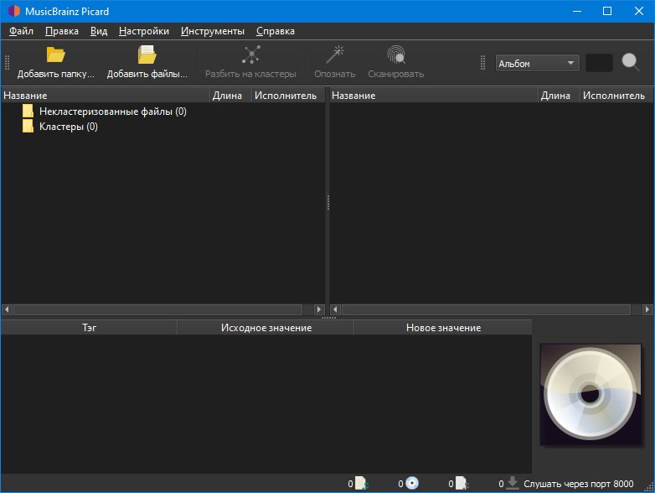Open the Альбом search type dropdown
The width and height of the screenshot is (655, 493).
click(537, 63)
